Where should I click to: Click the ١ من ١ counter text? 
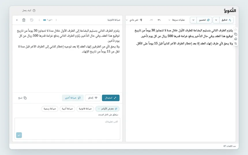click(50, 20)
